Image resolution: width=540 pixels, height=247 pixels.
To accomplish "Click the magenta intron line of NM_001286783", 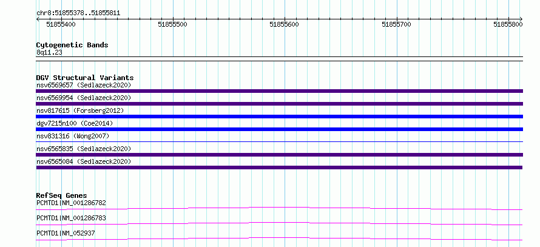I will tap(279, 223).
